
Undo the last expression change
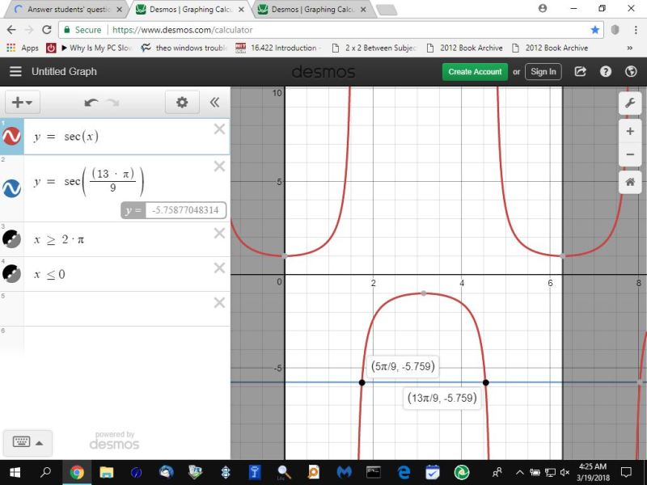coord(91,103)
